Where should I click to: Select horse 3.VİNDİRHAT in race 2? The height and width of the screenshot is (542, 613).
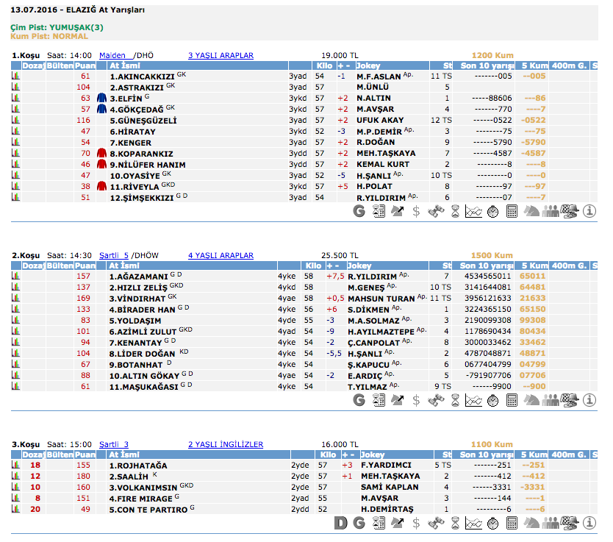[138, 298]
